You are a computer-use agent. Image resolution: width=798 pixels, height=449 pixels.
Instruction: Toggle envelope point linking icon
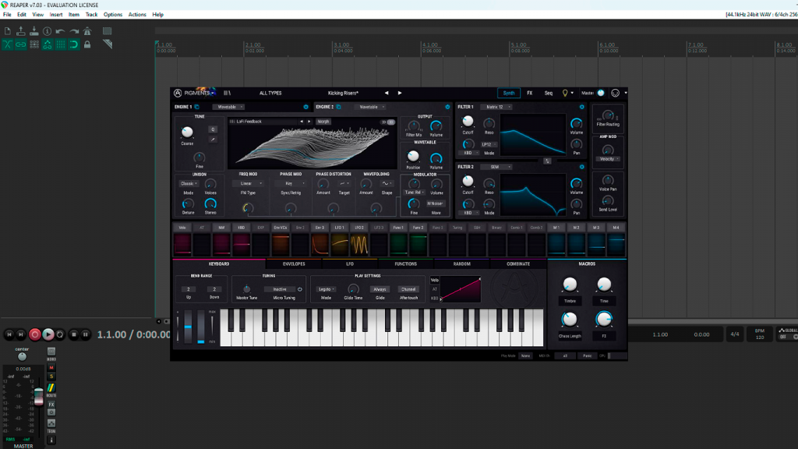coord(48,44)
